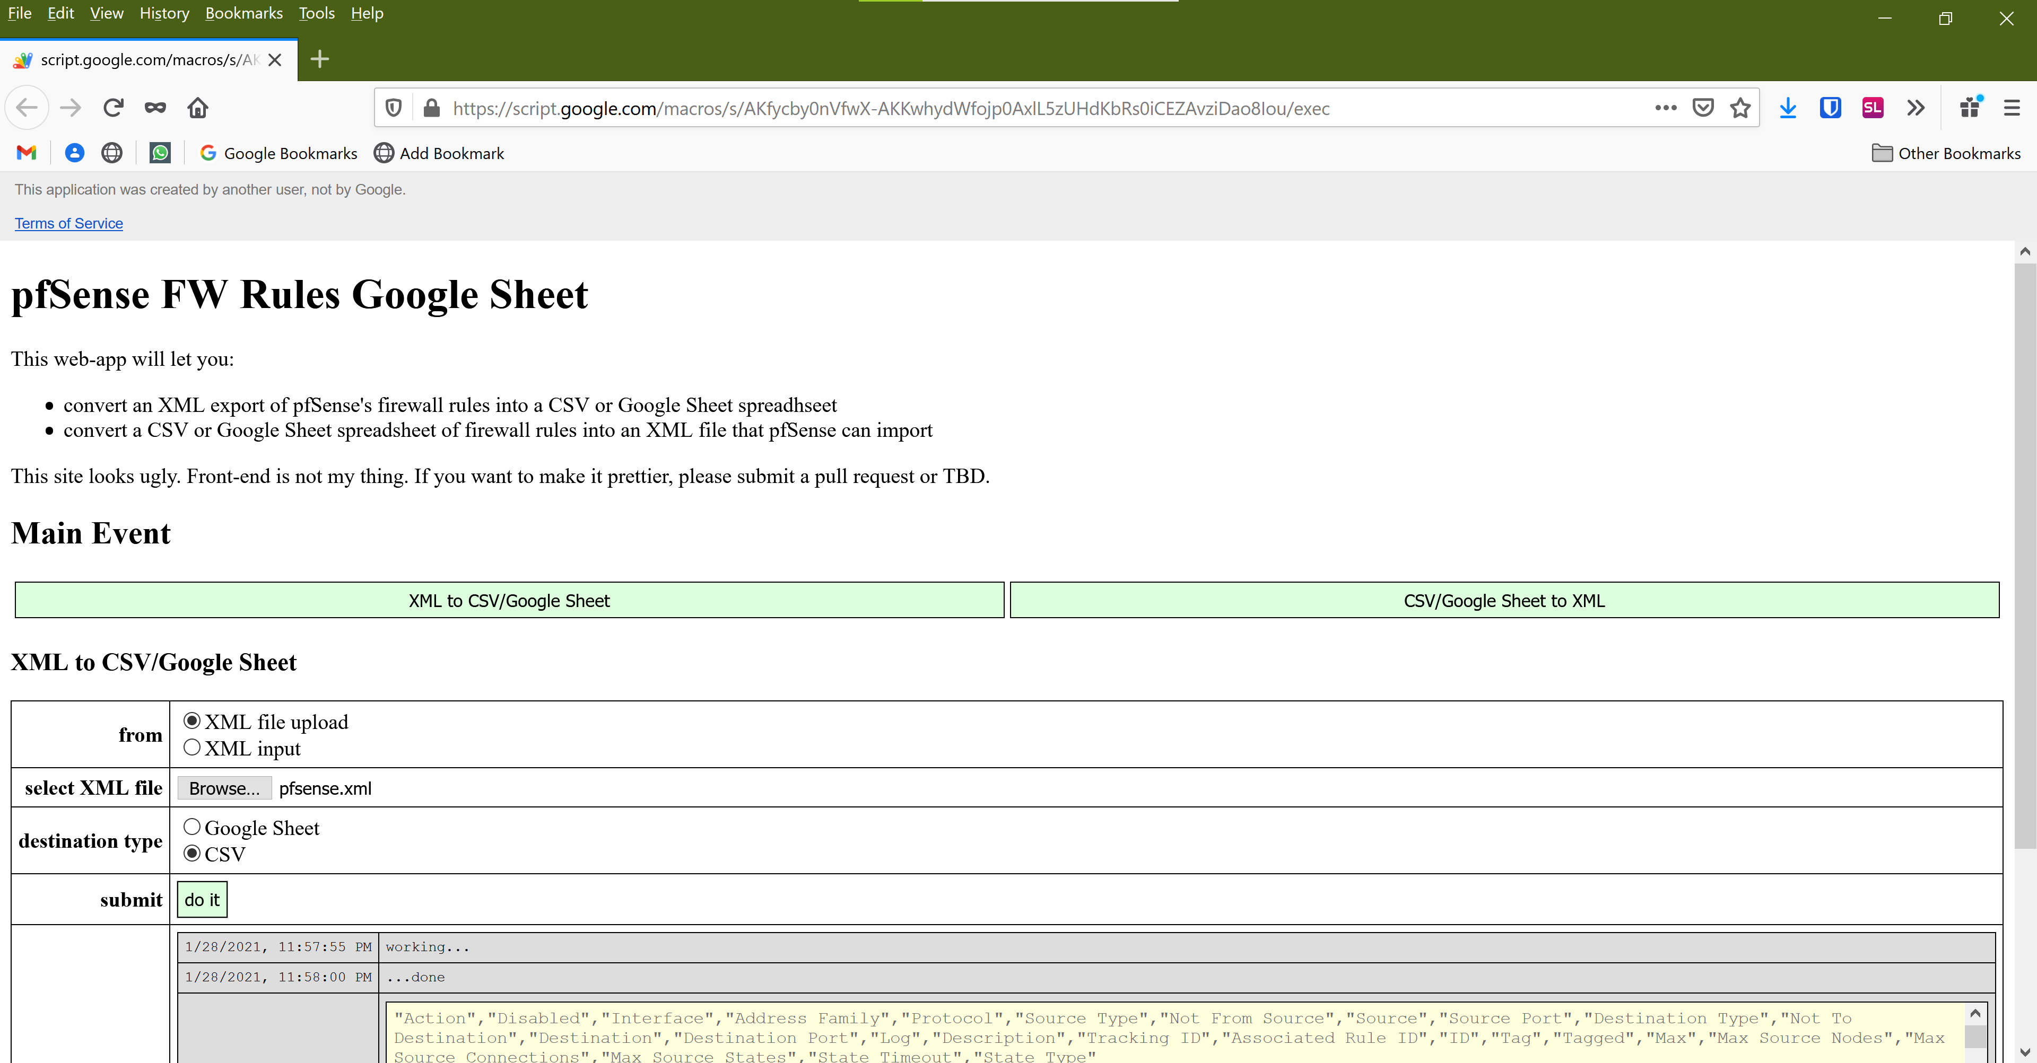Viewport: 2037px width, 1063px height.
Task: Open the gift What's New icon
Action: tap(1970, 107)
